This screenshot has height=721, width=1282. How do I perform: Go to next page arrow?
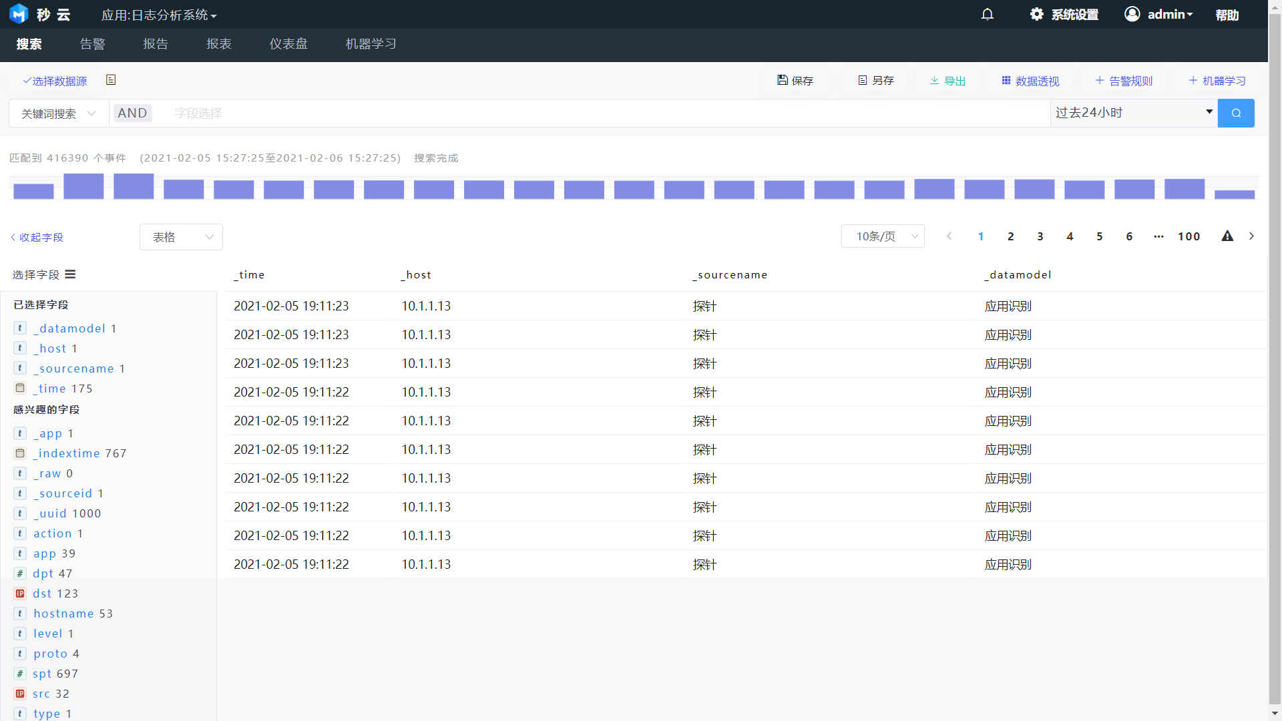(x=1251, y=236)
